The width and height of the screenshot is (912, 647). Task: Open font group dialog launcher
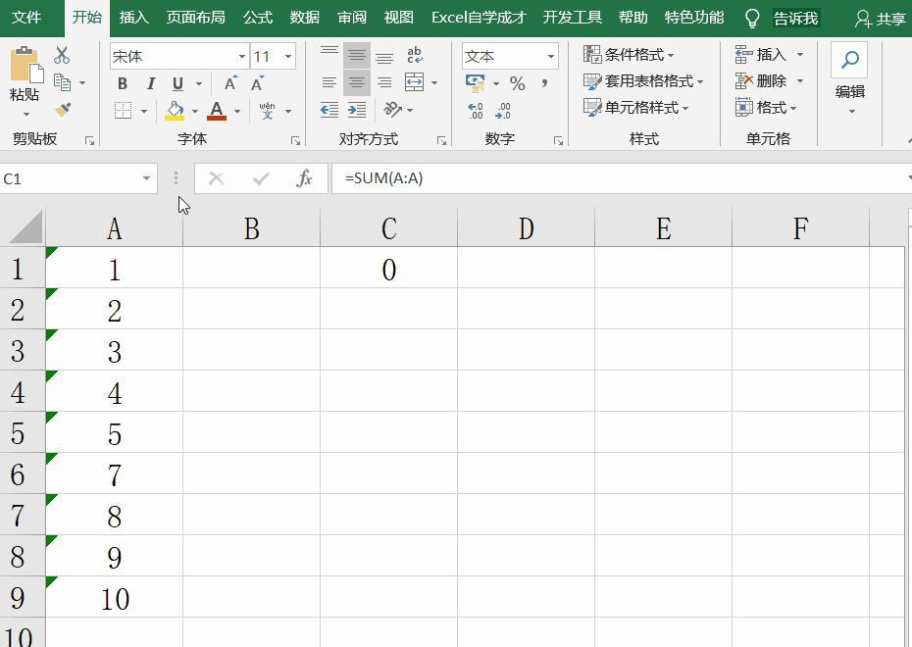point(295,141)
